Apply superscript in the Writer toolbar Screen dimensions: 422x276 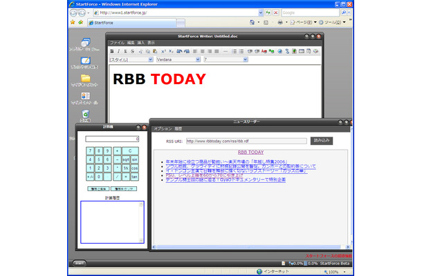coord(163,51)
